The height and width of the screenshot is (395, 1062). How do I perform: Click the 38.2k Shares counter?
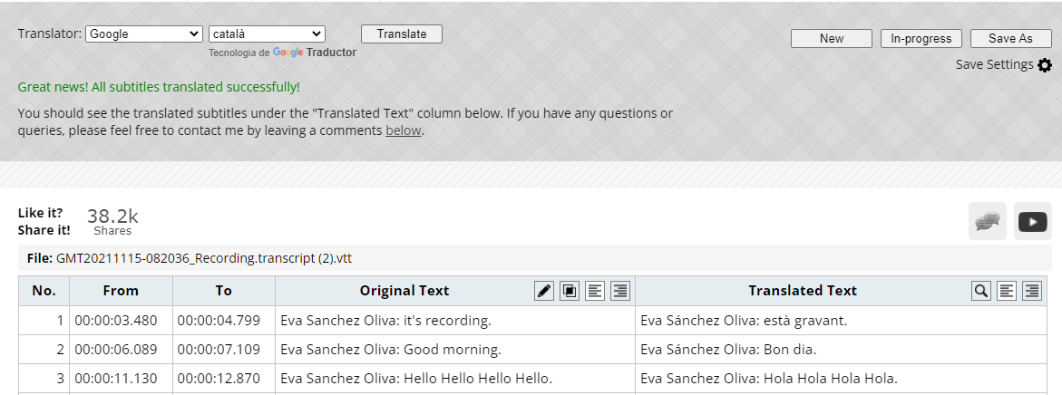pyautogui.click(x=112, y=221)
